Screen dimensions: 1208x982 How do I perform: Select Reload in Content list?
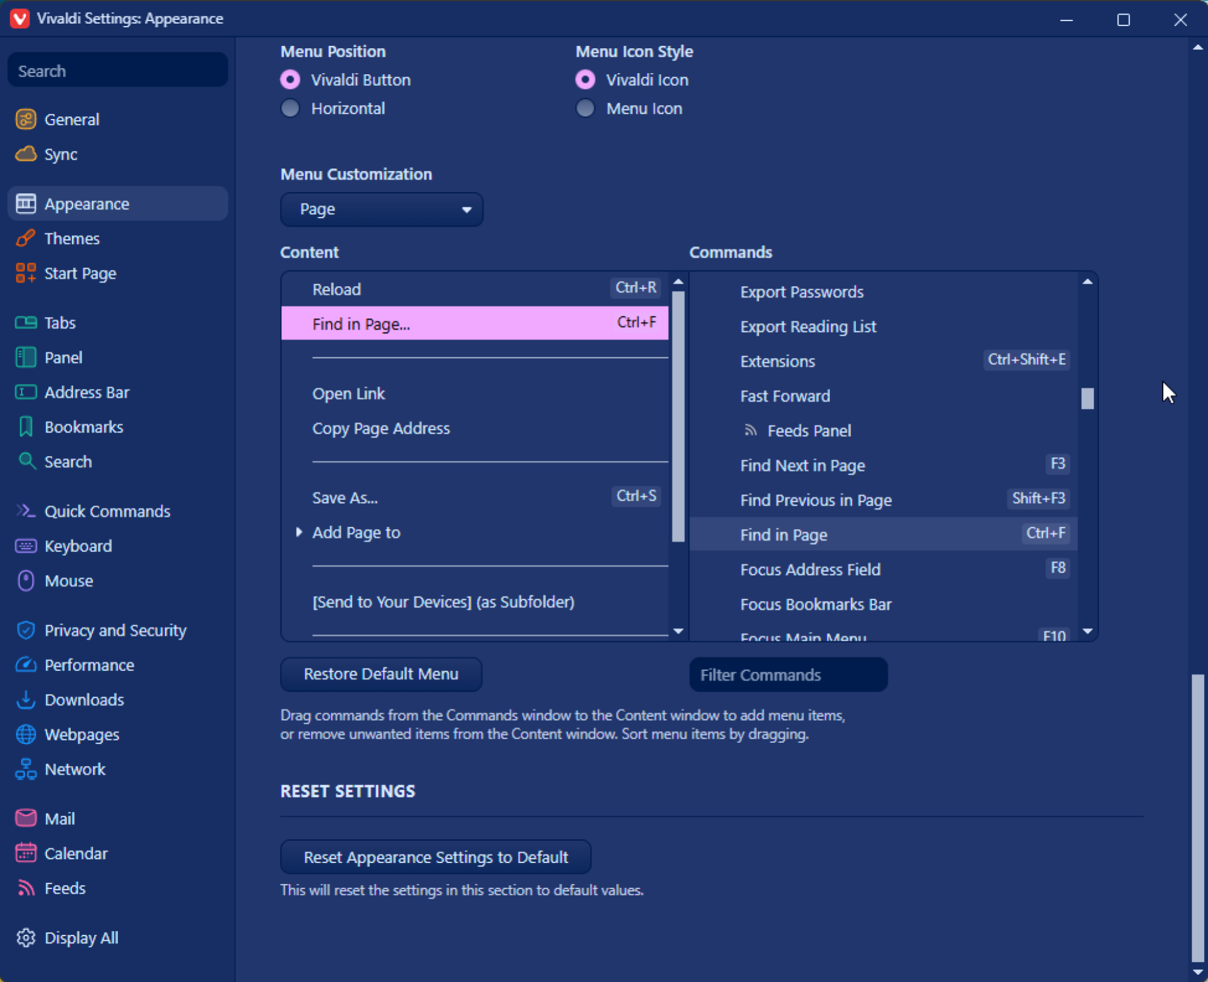click(x=475, y=289)
